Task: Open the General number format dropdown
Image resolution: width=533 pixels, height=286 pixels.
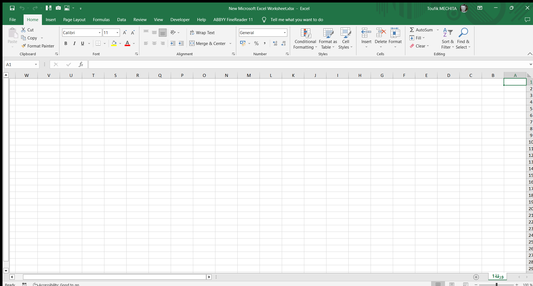Action: pyautogui.click(x=285, y=32)
